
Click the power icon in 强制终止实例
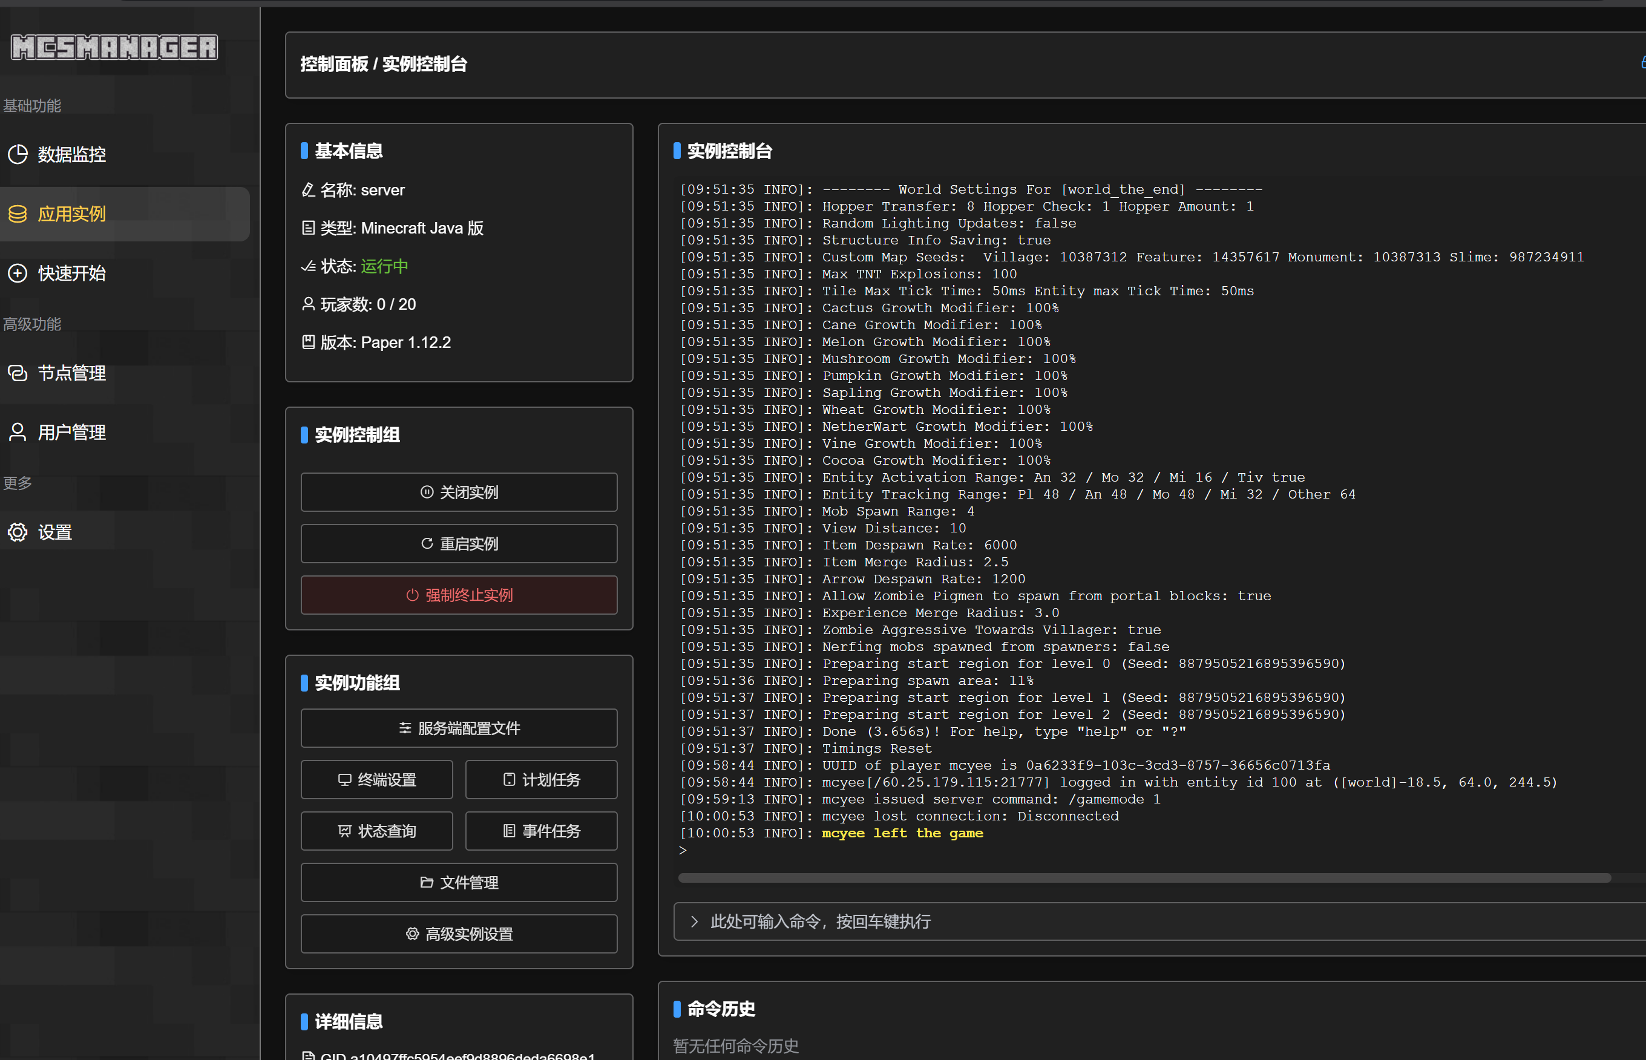[x=412, y=595]
